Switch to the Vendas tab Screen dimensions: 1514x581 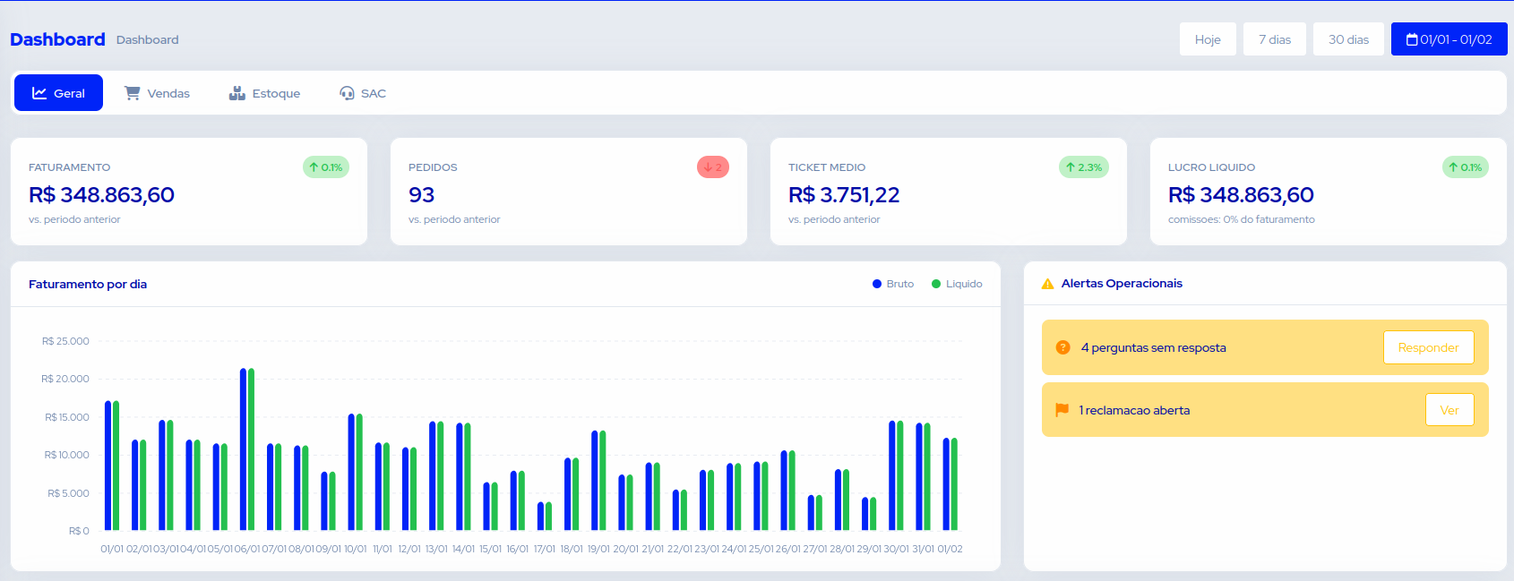(x=157, y=93)
